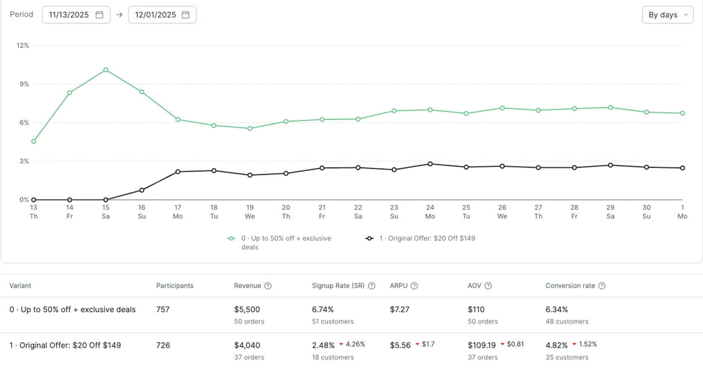Screen dimensions: 703x368
Task: Click the start date calendar icon
Action: [99, 15]
